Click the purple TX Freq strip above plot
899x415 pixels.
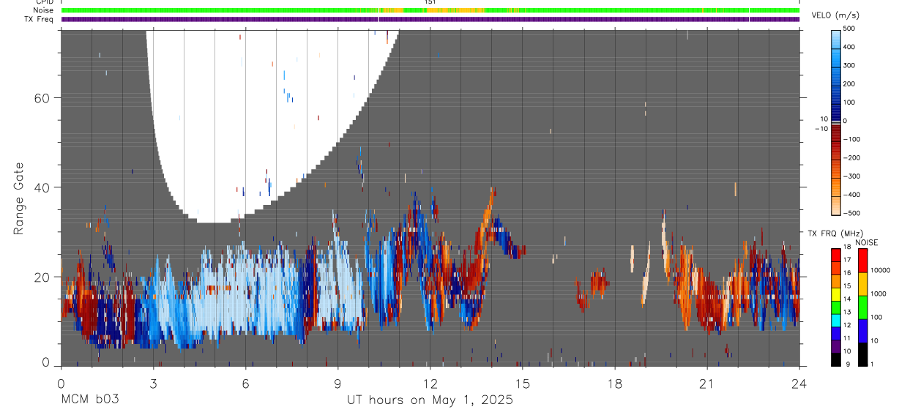(x=430, y=19)
